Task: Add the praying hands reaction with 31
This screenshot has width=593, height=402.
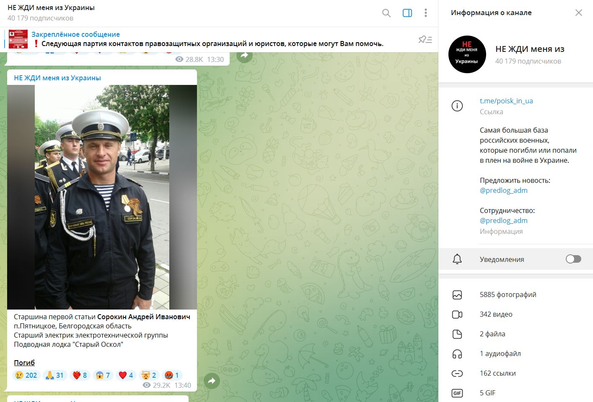Action: (54, 375)
